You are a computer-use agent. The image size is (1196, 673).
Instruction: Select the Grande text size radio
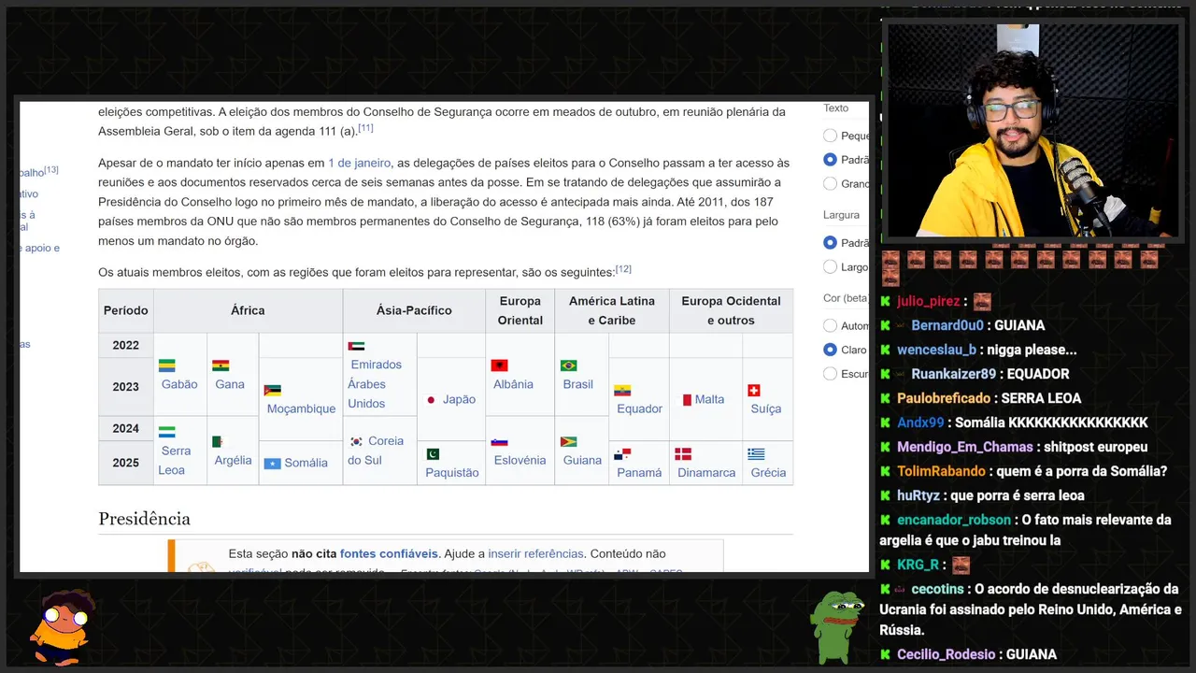point(830,184)
